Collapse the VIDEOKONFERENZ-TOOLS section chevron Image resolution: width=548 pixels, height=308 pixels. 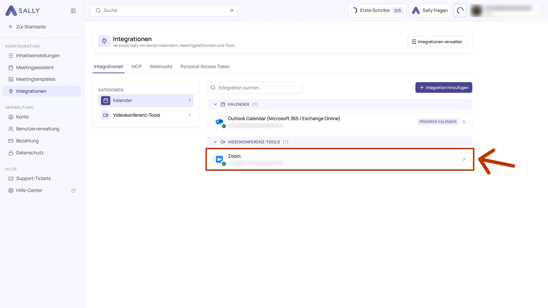(215, 142)
